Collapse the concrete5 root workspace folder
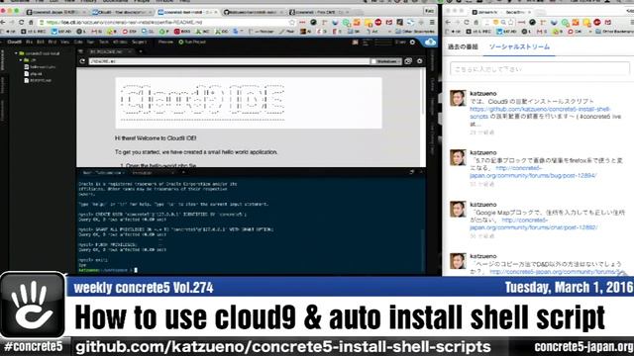This screenshot has height=356, width=634. coord(16,53)
